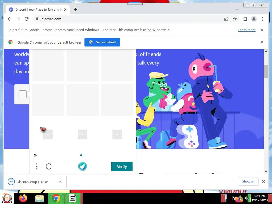The width and height of the screenshot is (272, 204).
Task: Tick the captcha checkbox
Action: [23, 94]
